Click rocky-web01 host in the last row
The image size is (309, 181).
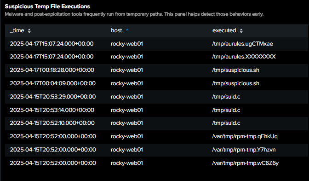click(x=127, y=163)
